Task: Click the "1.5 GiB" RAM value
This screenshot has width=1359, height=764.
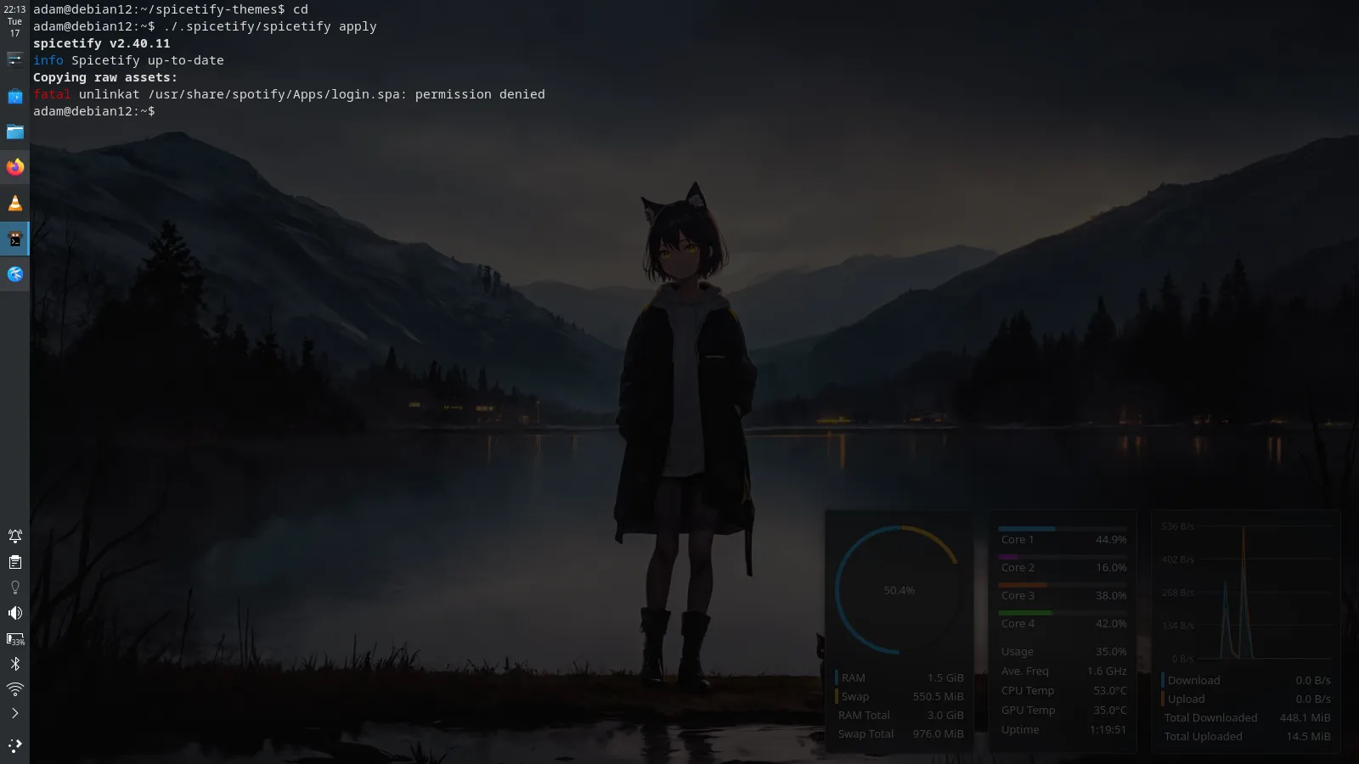Action: [x=945, y=677]
